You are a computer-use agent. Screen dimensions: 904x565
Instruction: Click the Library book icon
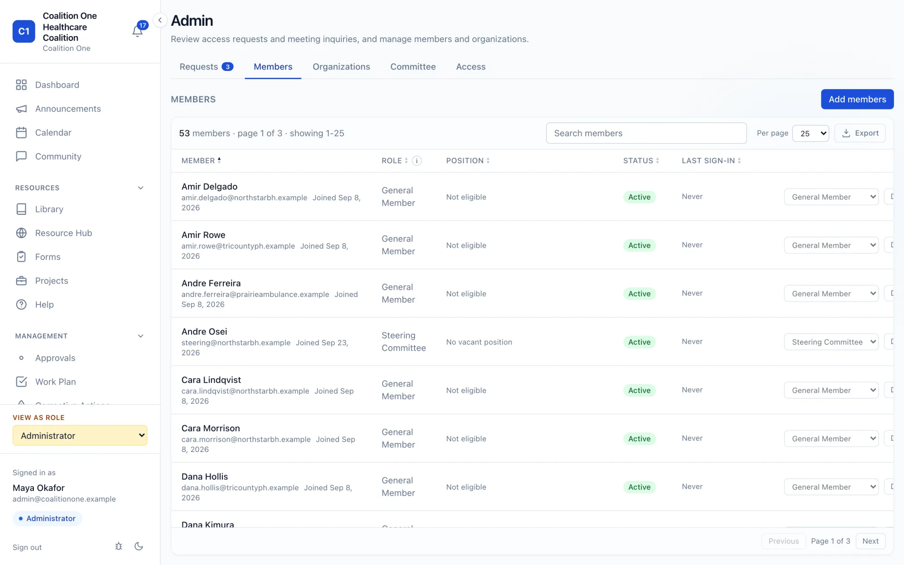click(x=21, y=209)
